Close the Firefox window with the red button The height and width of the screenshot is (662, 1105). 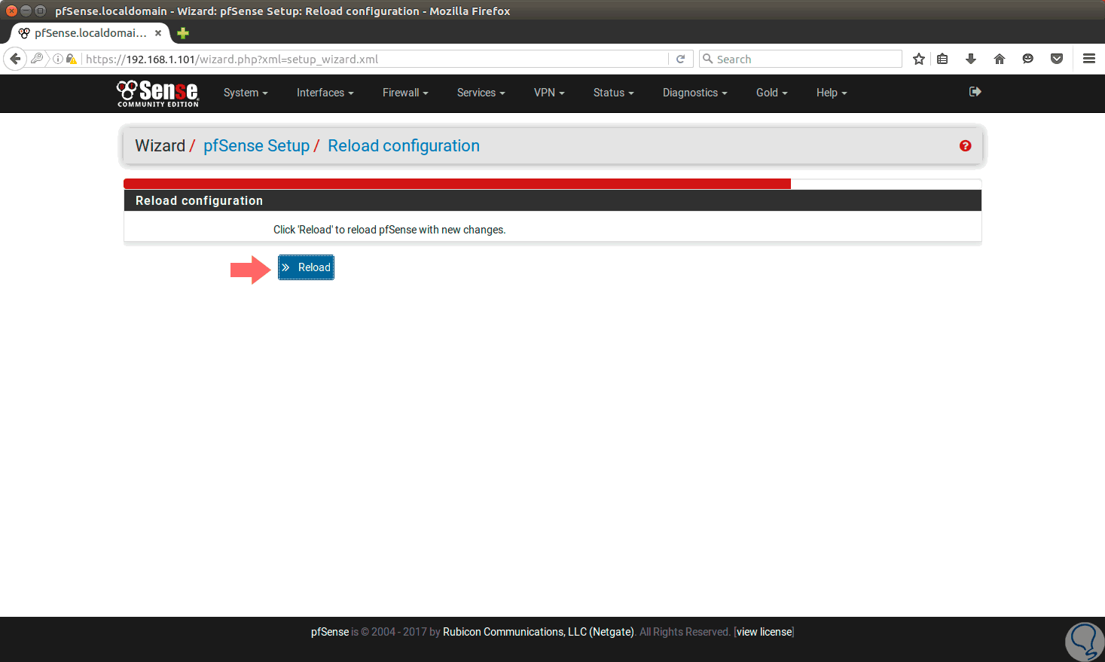pyautogui.click(x=11, y=11)
